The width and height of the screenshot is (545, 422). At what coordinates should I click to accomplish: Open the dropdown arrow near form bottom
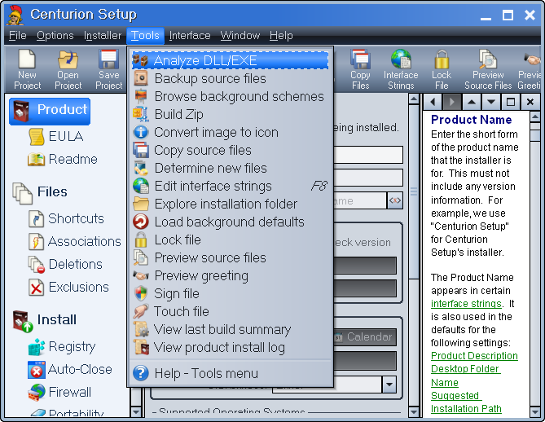click(389, 385)
